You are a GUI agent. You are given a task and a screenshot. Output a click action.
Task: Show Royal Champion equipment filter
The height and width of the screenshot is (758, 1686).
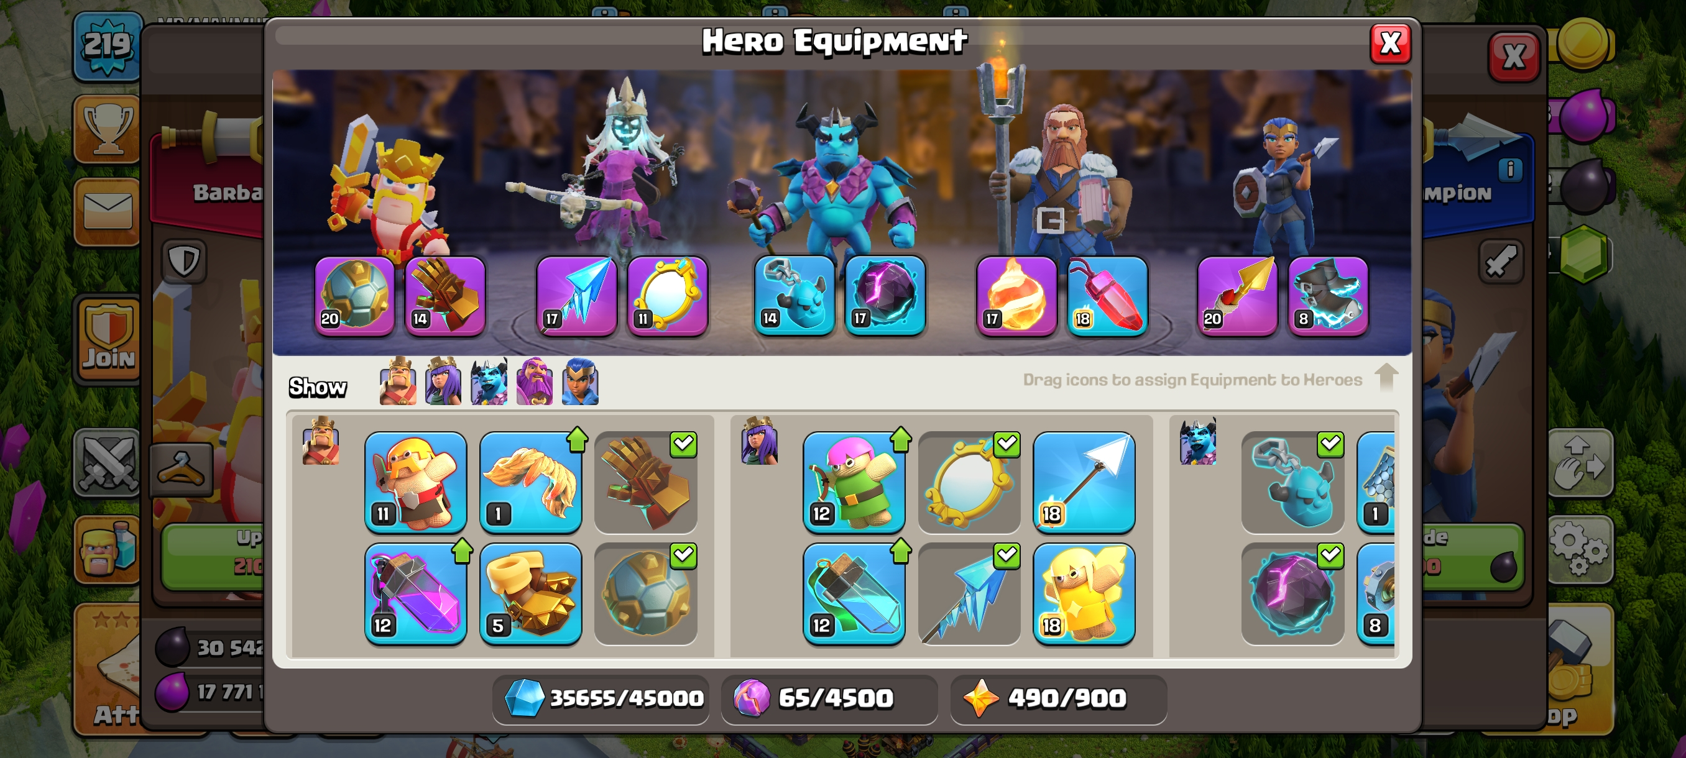pos(580,381)
